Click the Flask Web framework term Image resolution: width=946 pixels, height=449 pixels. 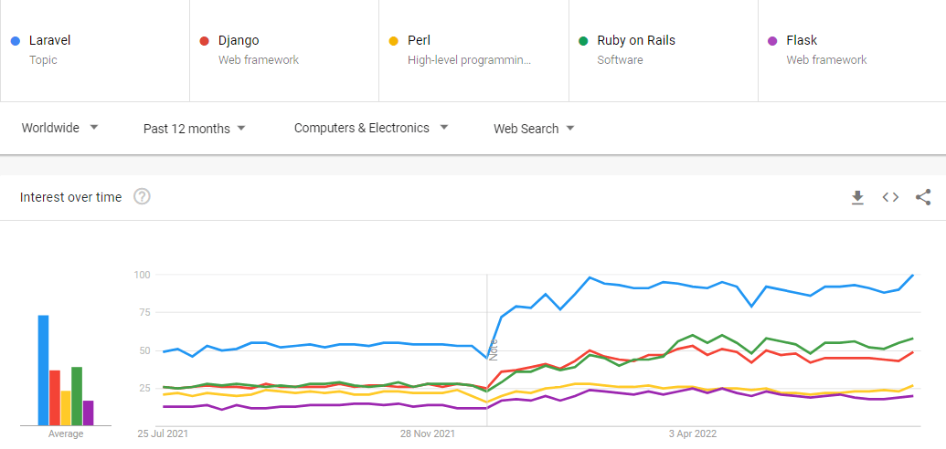(x=802, y=40)
